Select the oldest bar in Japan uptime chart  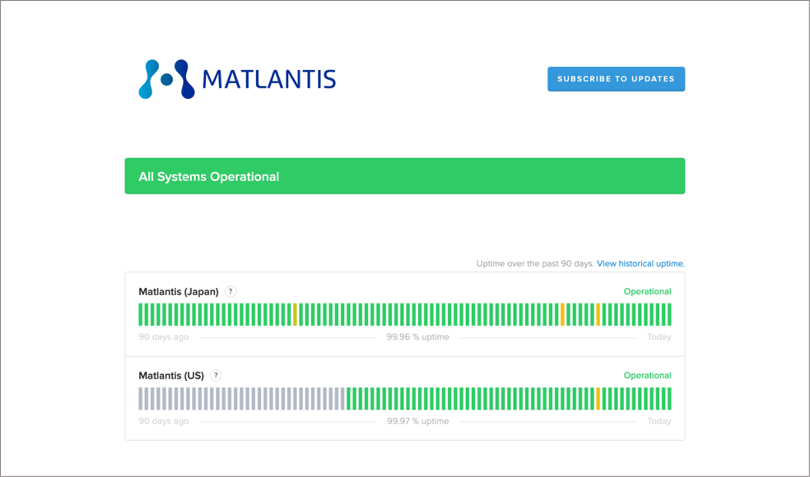(x=141, y=314)
